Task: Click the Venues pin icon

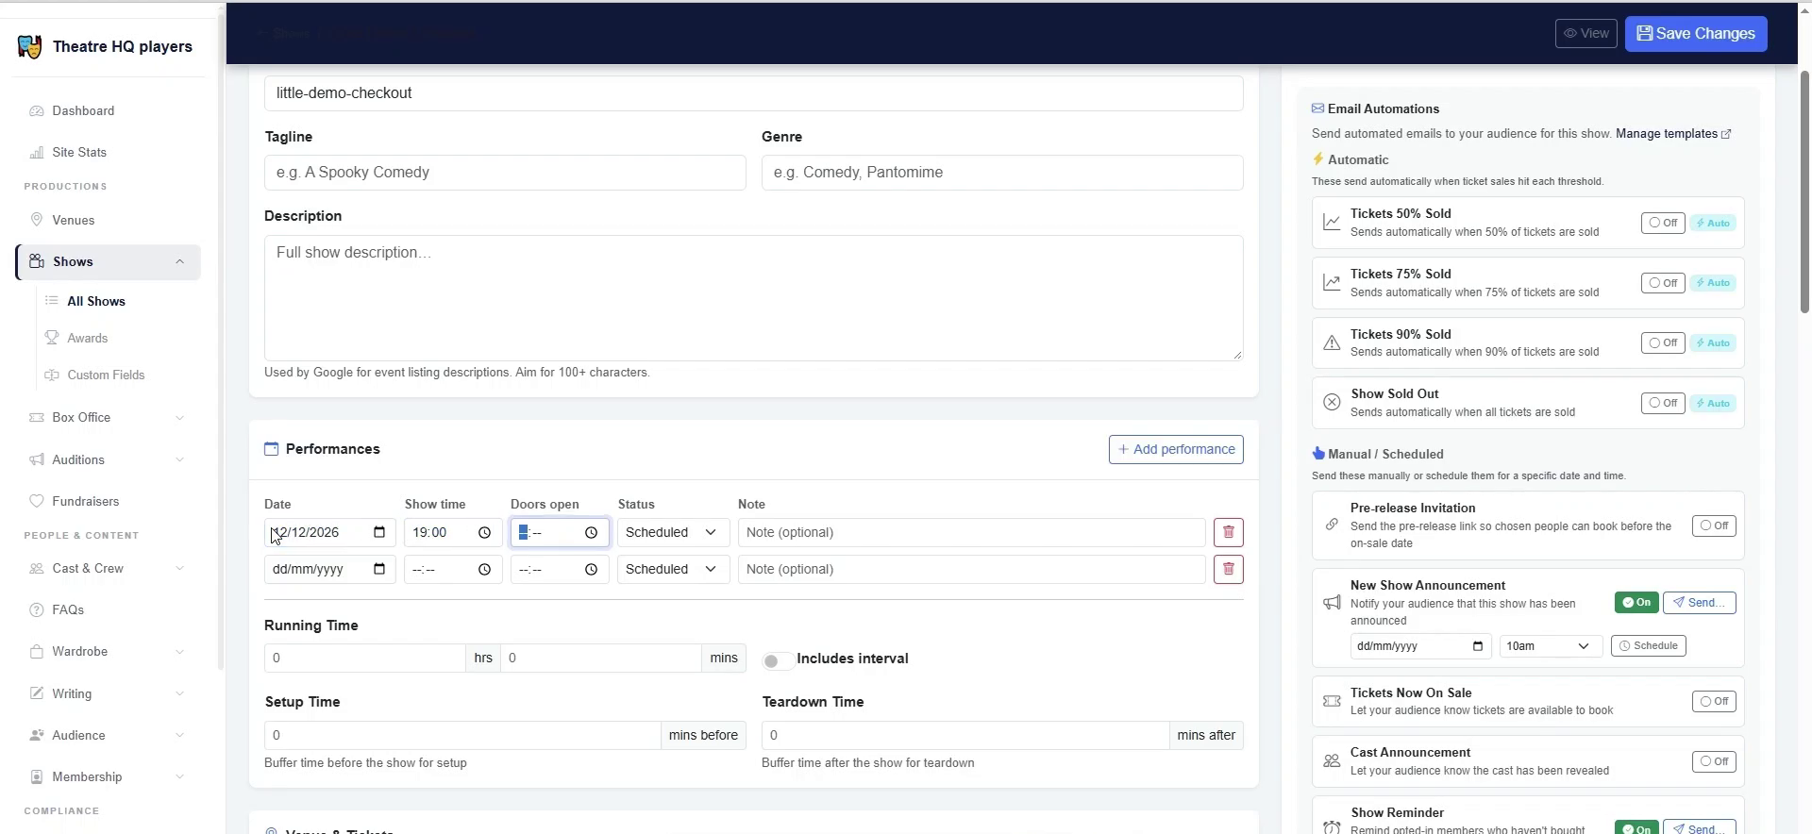Action: (37, 220)
